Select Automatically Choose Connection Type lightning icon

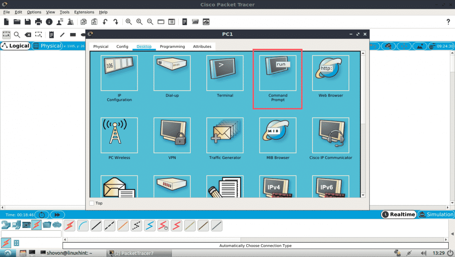click(x=69, y=225)
